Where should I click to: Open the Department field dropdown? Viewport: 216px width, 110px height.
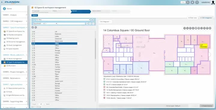click(39, 24)
